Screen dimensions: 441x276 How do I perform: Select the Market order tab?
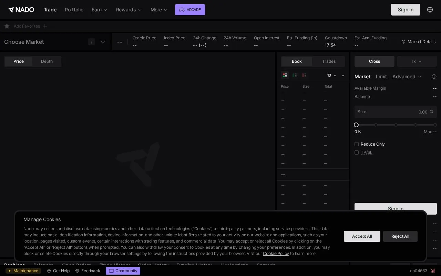[x=362, y=77]
